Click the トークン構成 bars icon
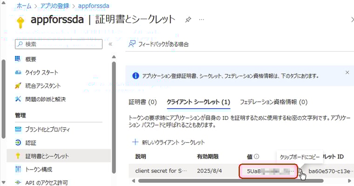This screenshot has height=186, width=354. 18,169
